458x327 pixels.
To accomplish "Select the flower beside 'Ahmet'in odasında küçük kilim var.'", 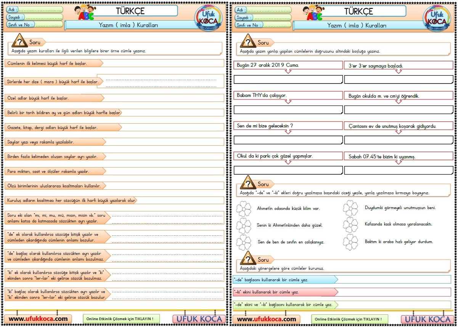I will (x=244, y=209).
